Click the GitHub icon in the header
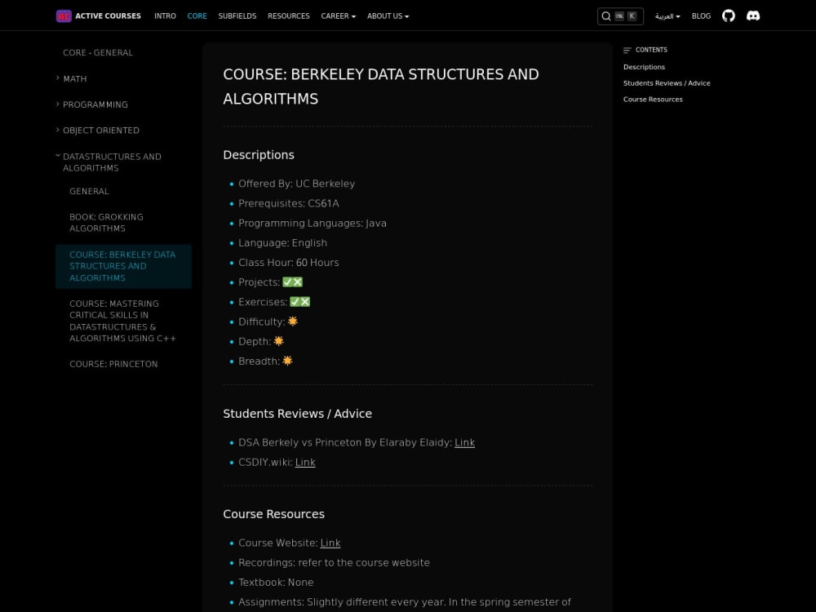This screenshot has height=612, width=816. [x=728, y=16]
